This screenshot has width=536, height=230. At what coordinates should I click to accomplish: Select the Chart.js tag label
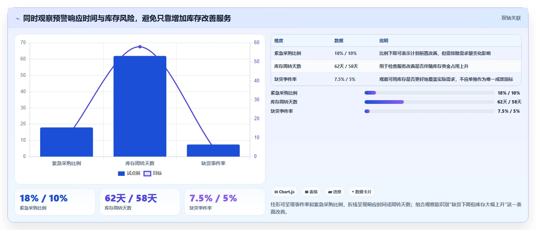coord(287,192)
